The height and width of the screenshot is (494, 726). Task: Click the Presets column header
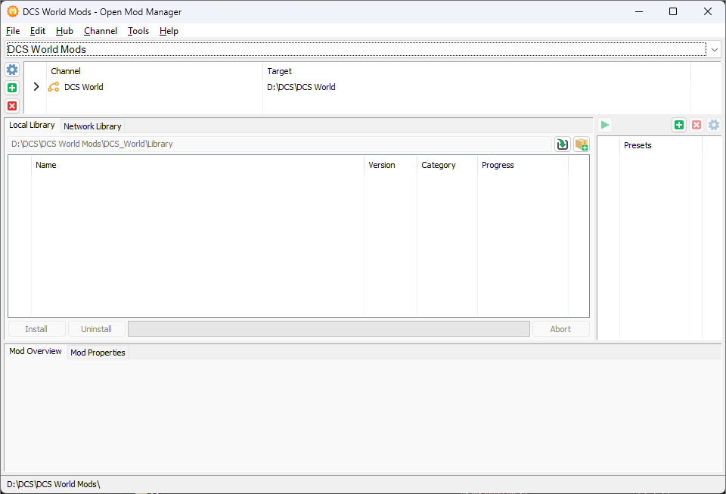(x=659, y=145)
